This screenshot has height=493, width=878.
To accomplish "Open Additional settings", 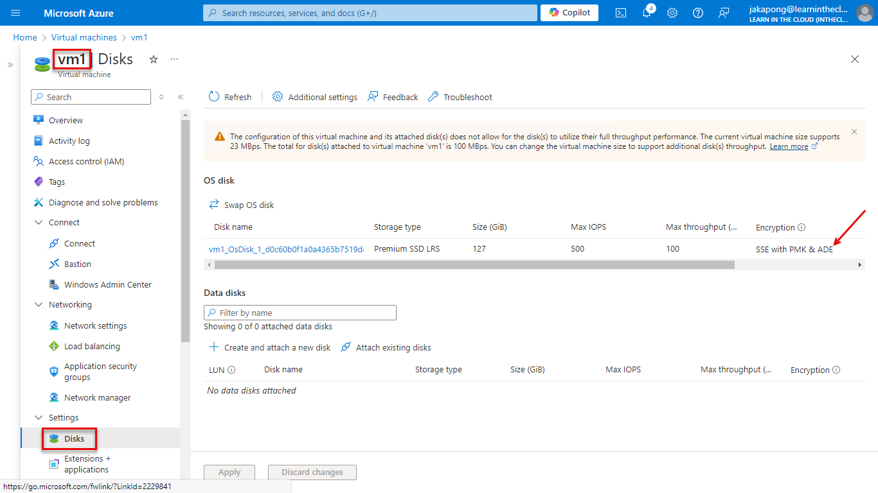I will click(x=315, y=97).
